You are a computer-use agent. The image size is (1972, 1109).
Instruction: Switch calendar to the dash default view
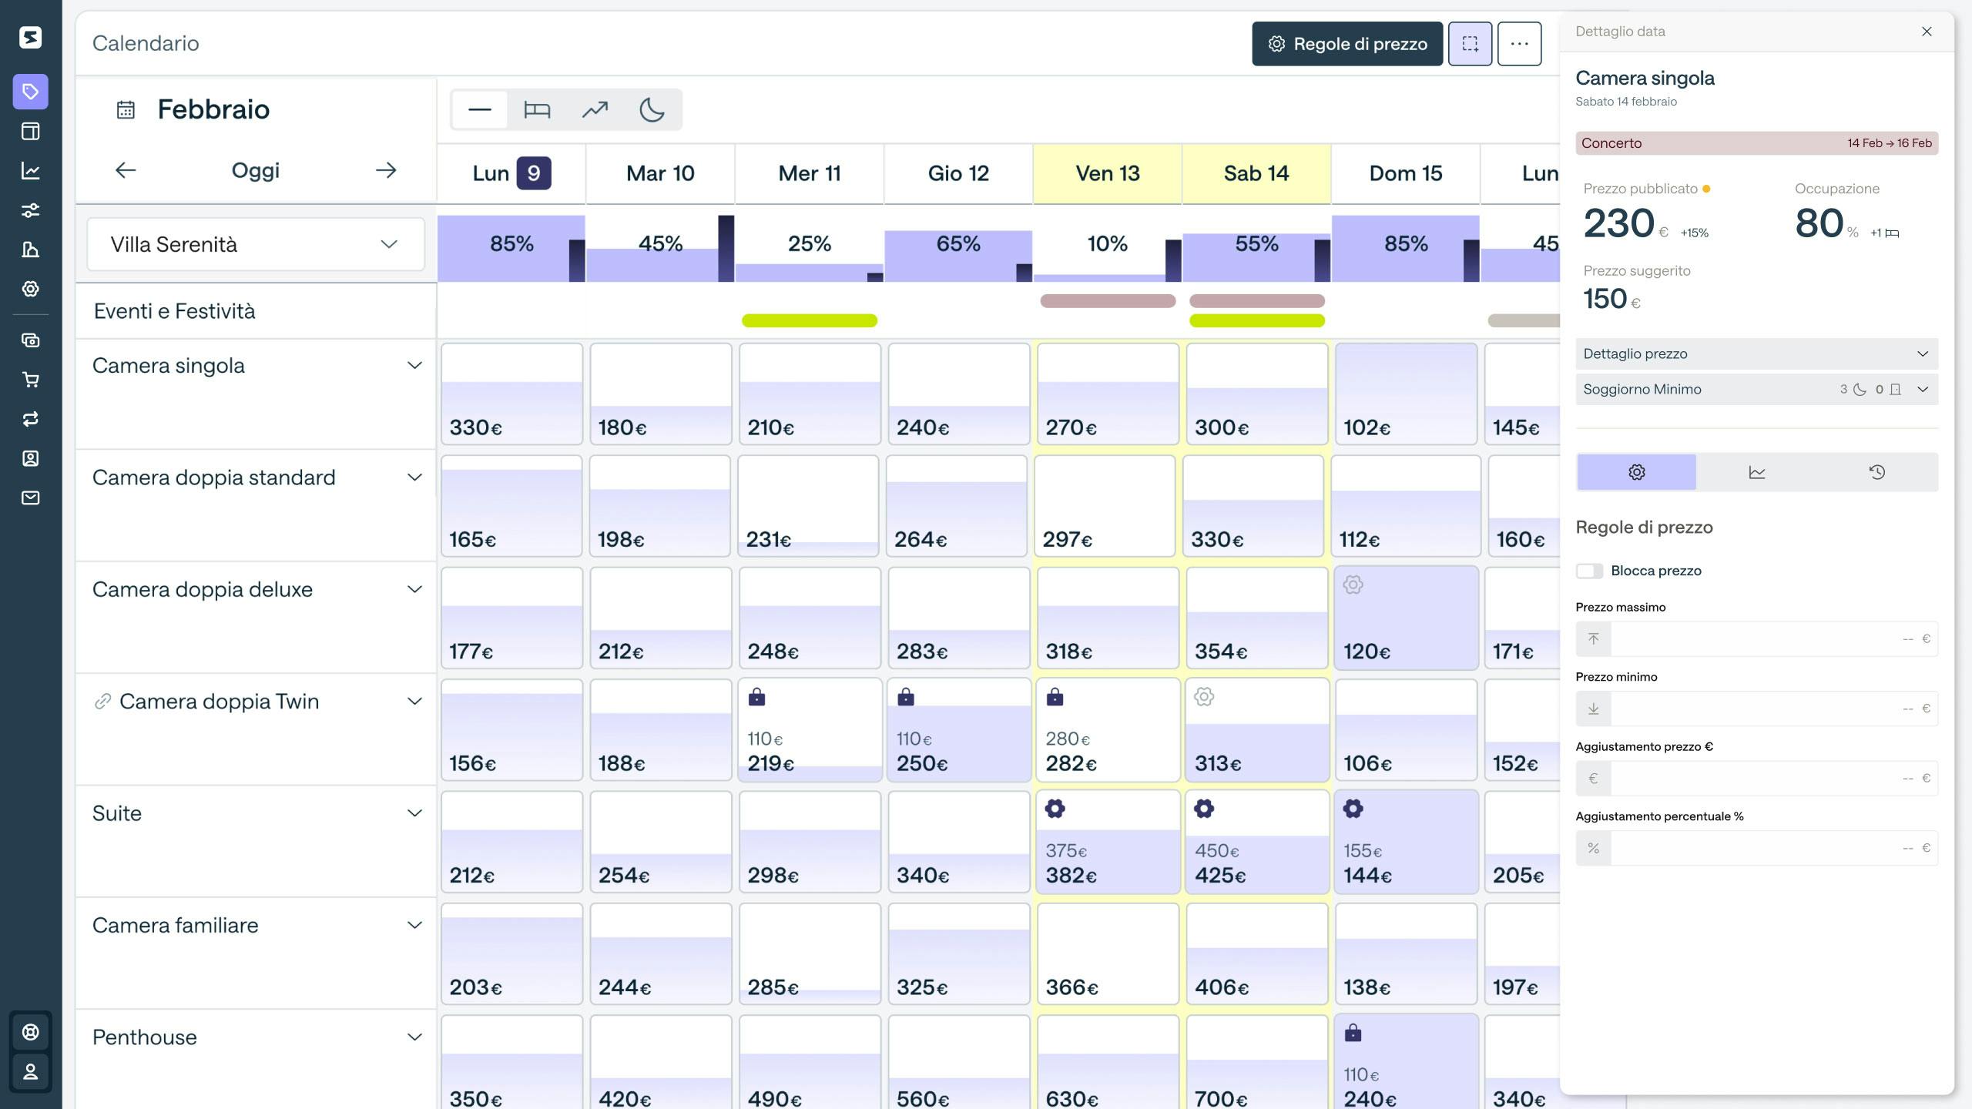[x=479, y=109]
